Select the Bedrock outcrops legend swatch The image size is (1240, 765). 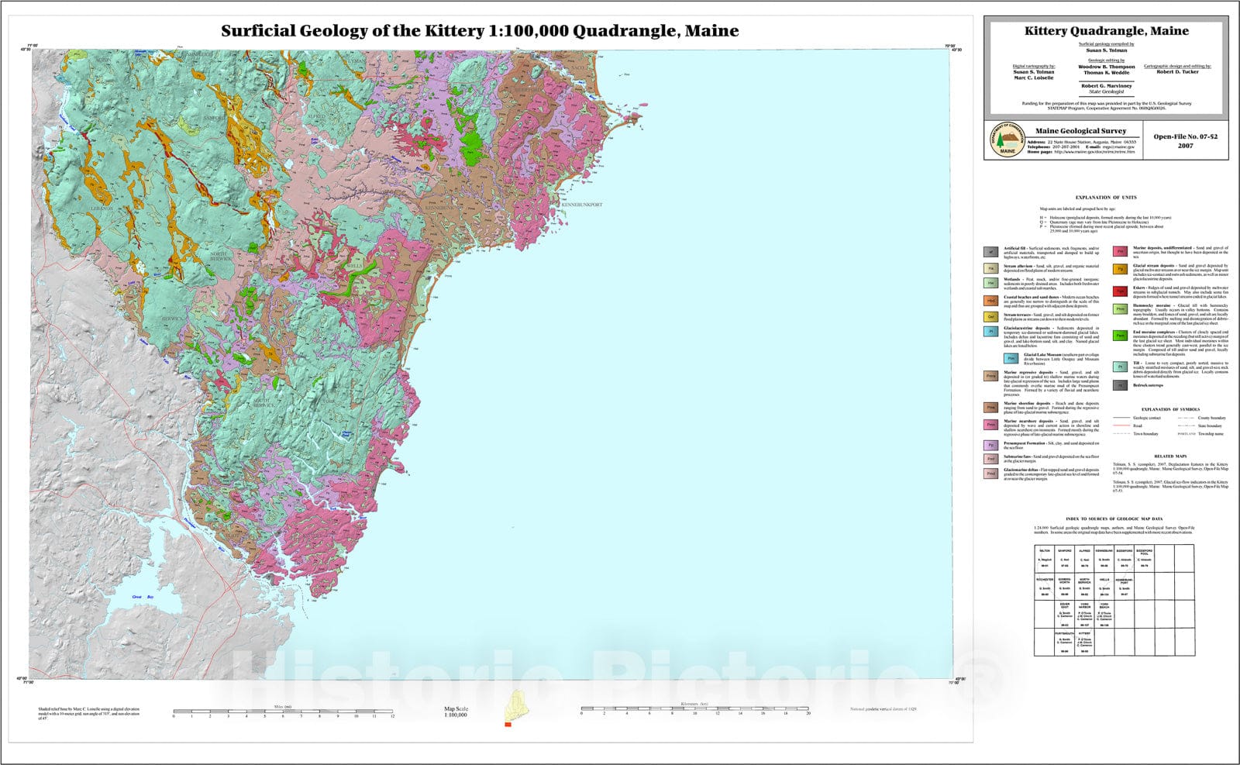point(1120,385)
